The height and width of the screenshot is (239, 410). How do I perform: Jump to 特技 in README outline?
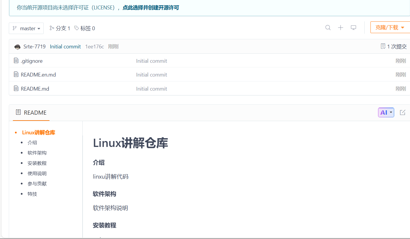32,194
